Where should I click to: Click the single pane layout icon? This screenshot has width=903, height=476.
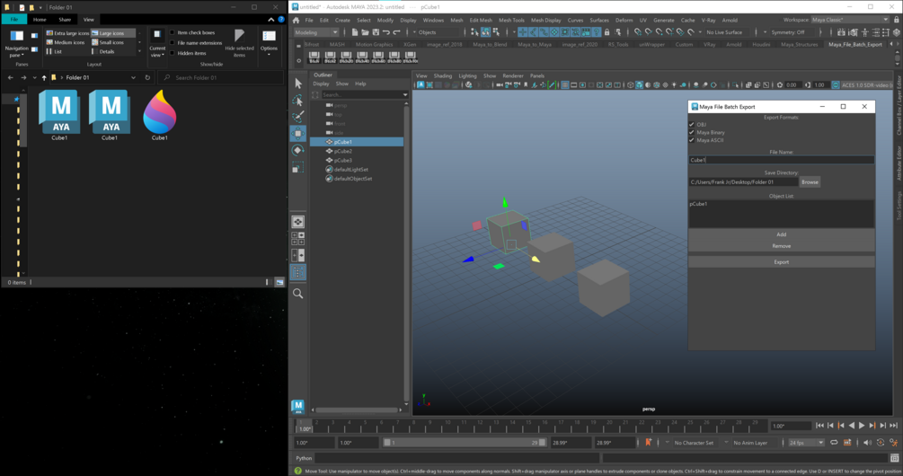[297, 222]
